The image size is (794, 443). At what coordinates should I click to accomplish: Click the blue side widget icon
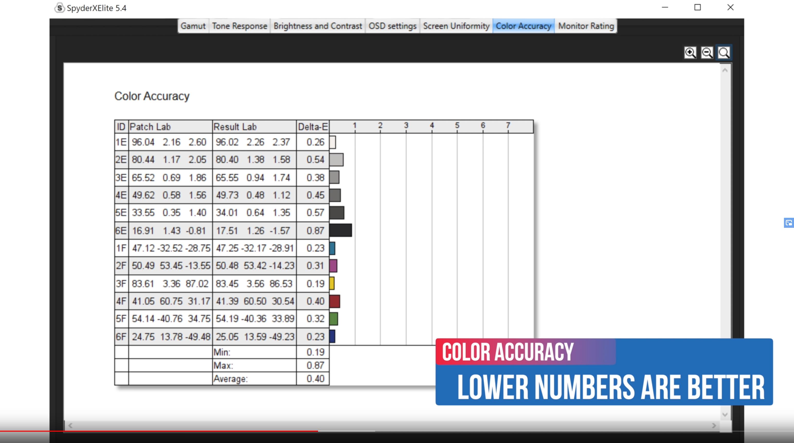click(789, 223)
